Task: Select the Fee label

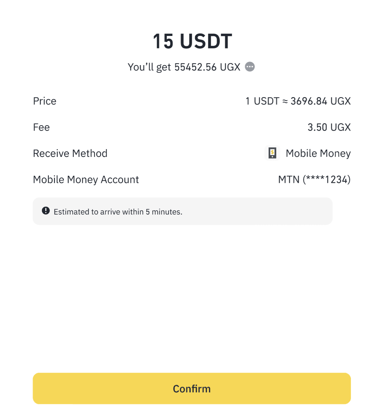Action: [x=41, y=127]
